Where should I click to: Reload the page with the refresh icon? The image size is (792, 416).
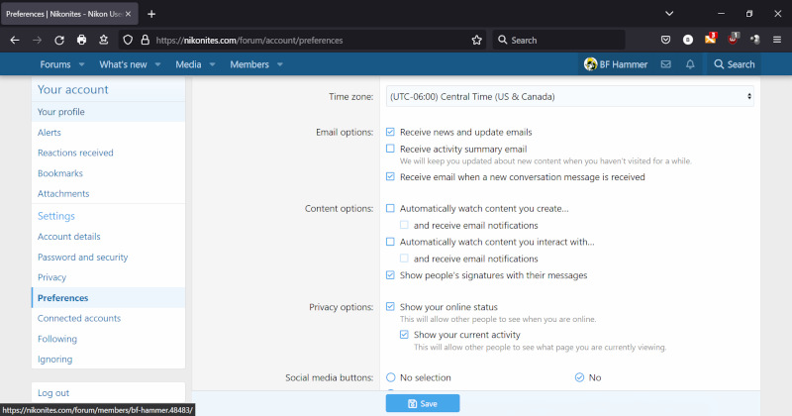point(59,40)
